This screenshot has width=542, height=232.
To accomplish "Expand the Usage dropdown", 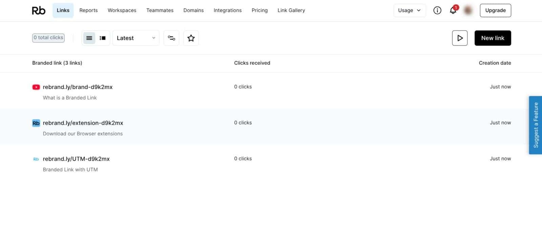I will tap(410, 10).
